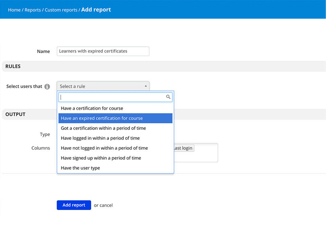Open Reports breadcrumb link
Viewport: 326px width, 233px height.
click(x=33, y=10)
